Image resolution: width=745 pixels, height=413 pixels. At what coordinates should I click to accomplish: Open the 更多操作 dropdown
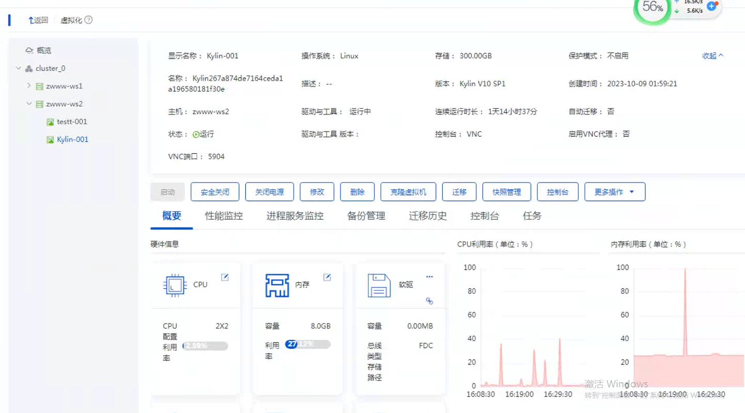coord(614,192)
